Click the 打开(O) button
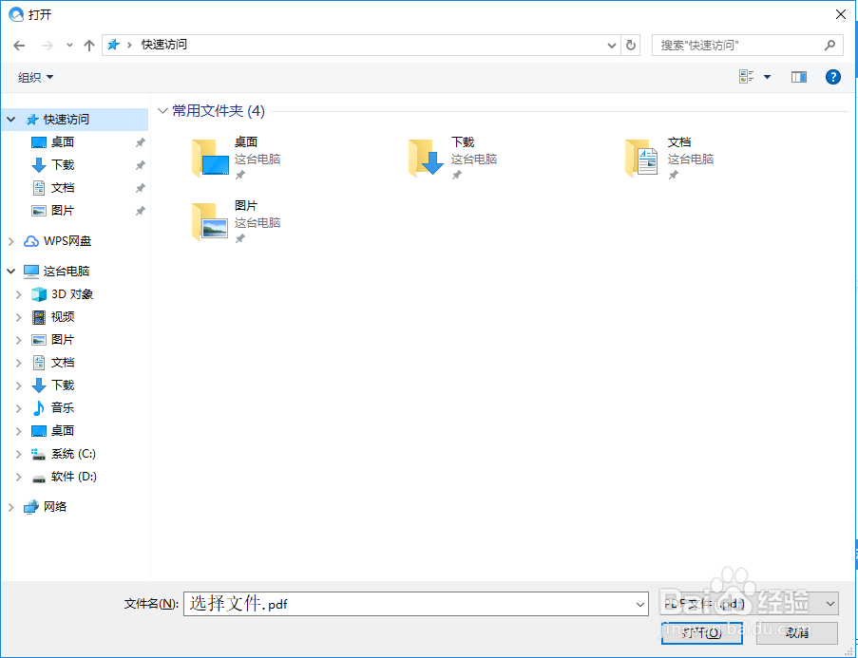 701,632
